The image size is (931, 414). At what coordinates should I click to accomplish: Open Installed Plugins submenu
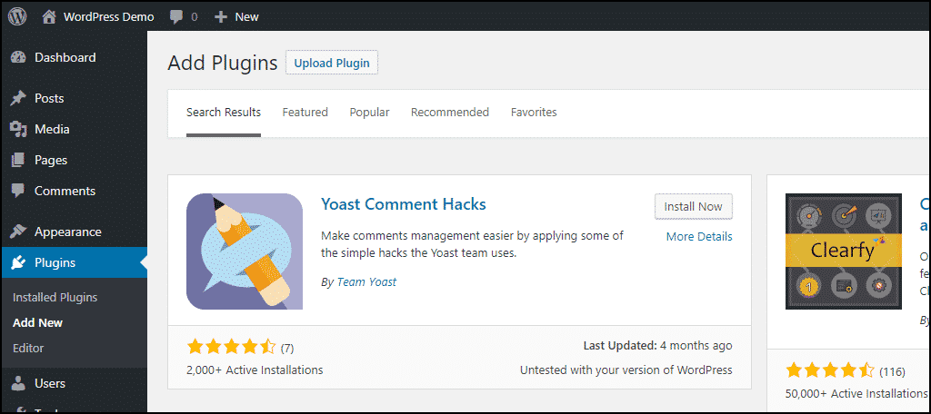55,298
